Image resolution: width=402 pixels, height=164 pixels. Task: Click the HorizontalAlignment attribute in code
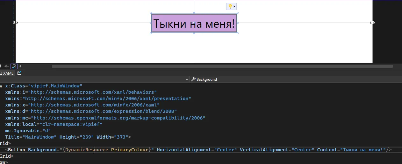[184, 150]
